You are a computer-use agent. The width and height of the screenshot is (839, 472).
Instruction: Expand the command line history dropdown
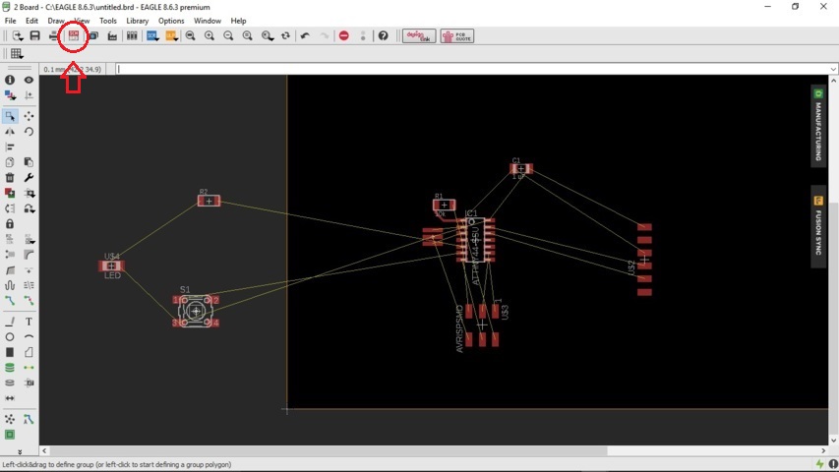[833, 69]
